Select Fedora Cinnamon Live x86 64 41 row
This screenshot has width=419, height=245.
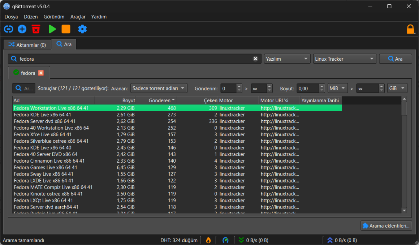(x=177, y=161)
